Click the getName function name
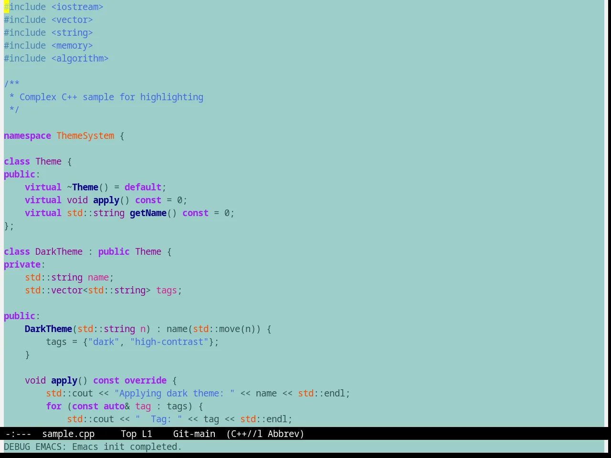 click(148, 213)
